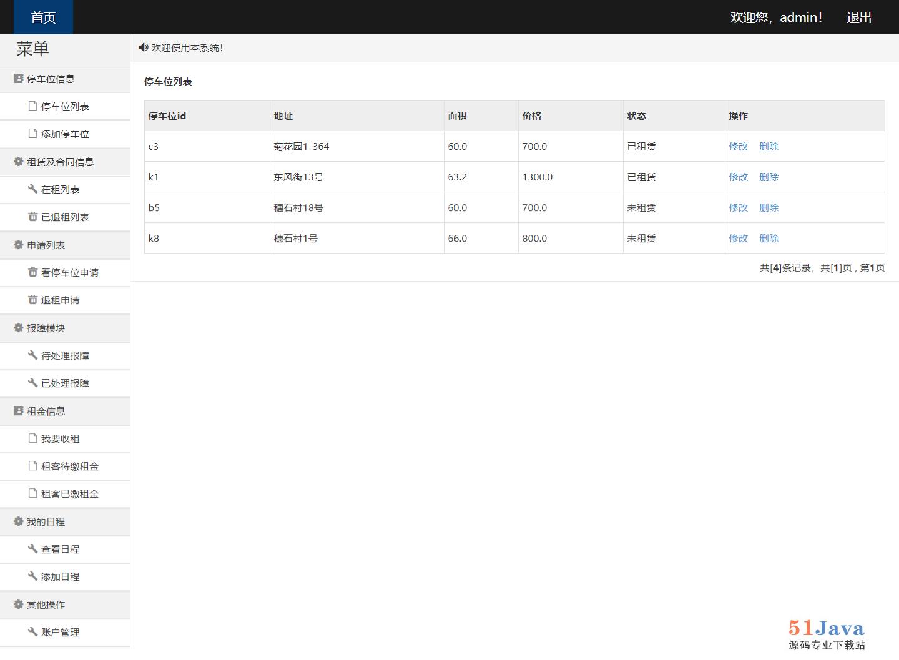Open the 首页 tab in top bar
The height and width of the screenshot is (660, 899).
tap(43, 17)
